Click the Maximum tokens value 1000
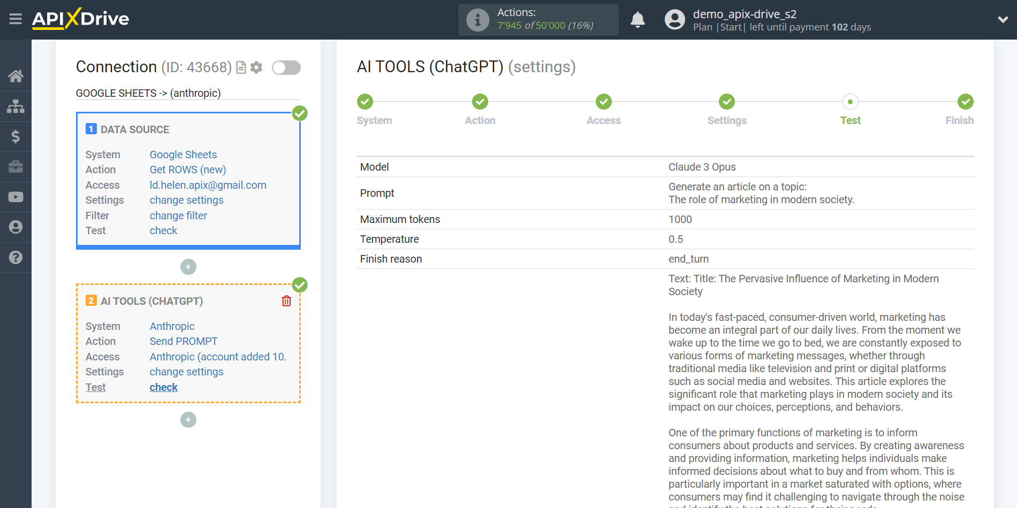 click(x=680, y=219)
